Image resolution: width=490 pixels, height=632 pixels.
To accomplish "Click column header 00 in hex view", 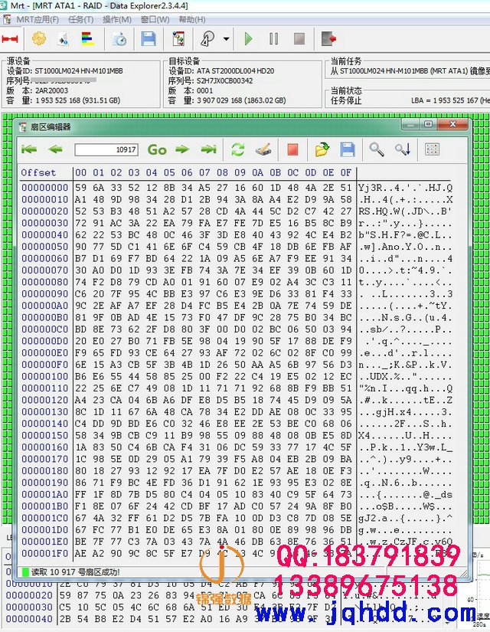I will pyautogui.click(x=80, y=173).
